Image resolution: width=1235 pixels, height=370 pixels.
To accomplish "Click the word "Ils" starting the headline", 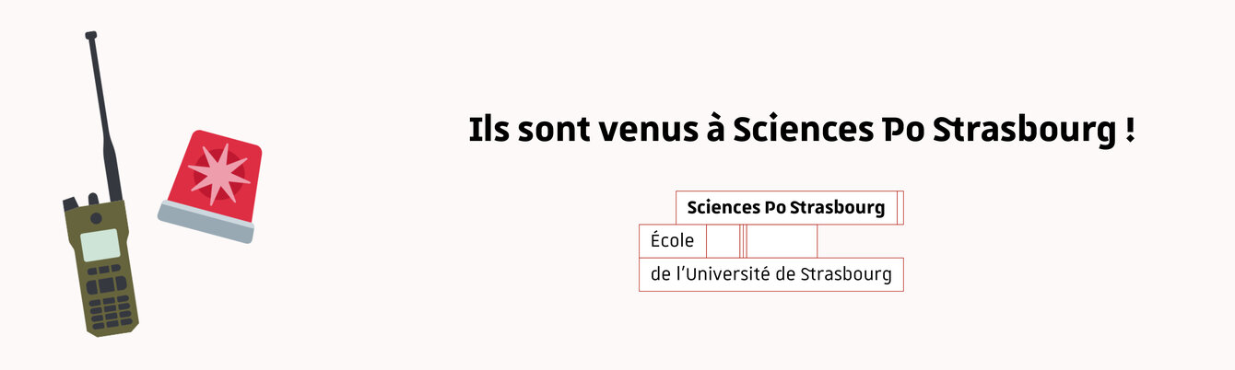I will 488,131.
